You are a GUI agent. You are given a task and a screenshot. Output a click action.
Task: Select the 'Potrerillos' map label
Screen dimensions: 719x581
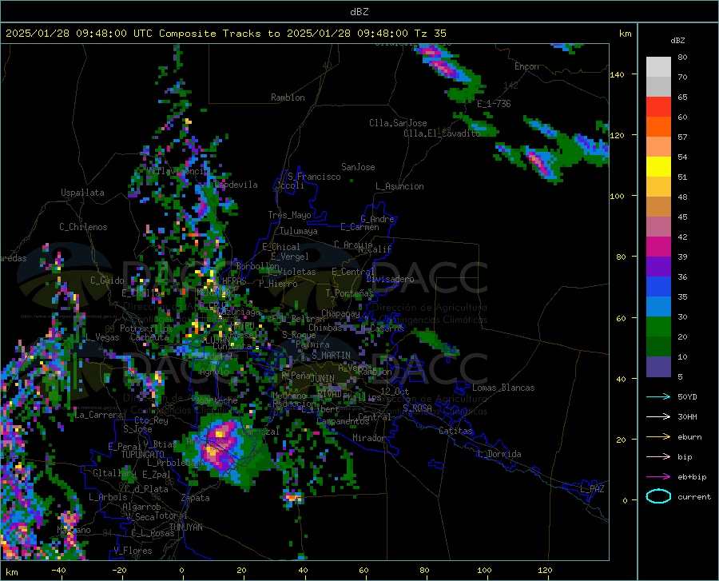click(x=146, y=328)
